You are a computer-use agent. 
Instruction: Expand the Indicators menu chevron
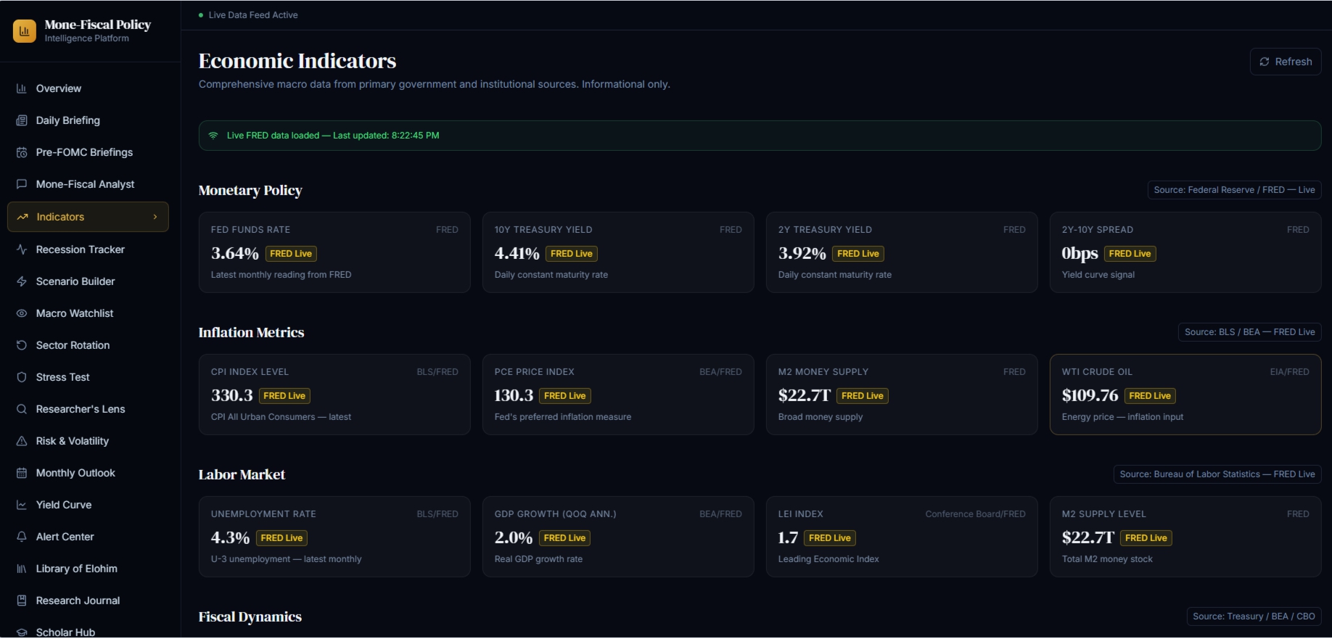(155, 217)
